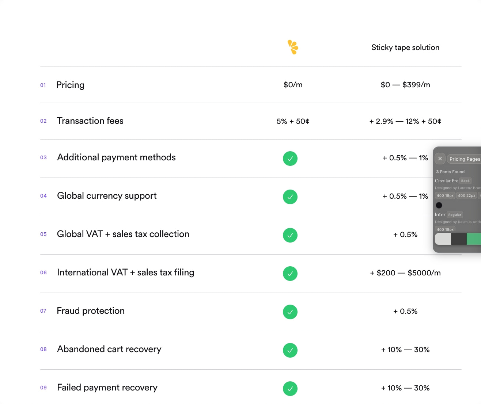Image resolution: width=481 pixels, height=404 pixels.
Task: Select the Regular tag next to Inter
Action: coord(455,215)
